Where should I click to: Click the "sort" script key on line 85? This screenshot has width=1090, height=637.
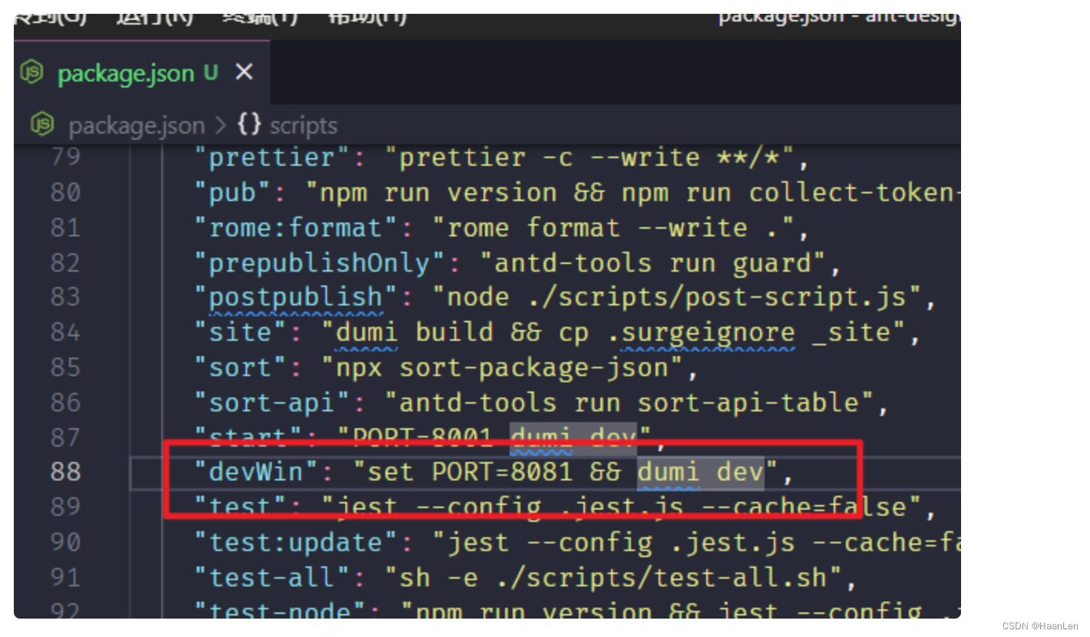coord(239,368)
